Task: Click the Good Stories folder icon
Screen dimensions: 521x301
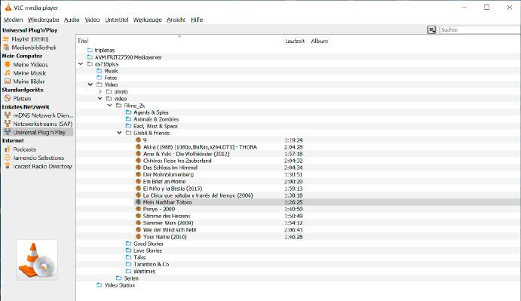Action: click(x=129, y=244)
